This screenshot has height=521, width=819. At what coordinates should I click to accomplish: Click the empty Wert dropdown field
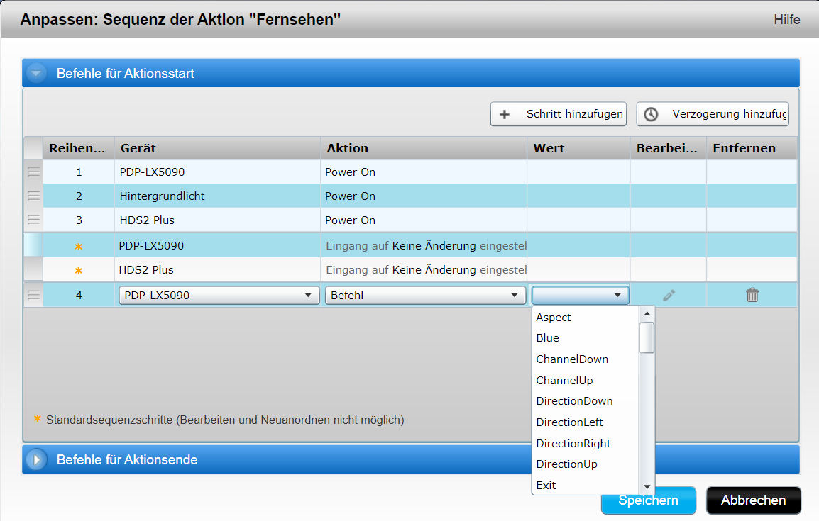580,296
